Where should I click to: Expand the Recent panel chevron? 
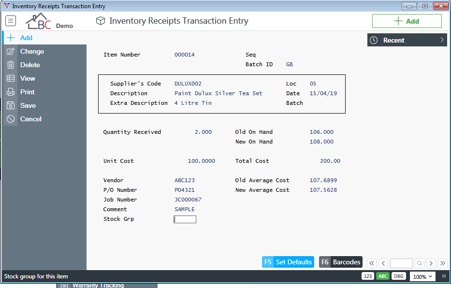tap(442, 40)
